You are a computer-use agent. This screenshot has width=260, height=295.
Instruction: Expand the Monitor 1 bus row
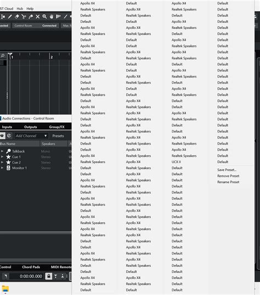pyautogui.click(x=2, y=168)
